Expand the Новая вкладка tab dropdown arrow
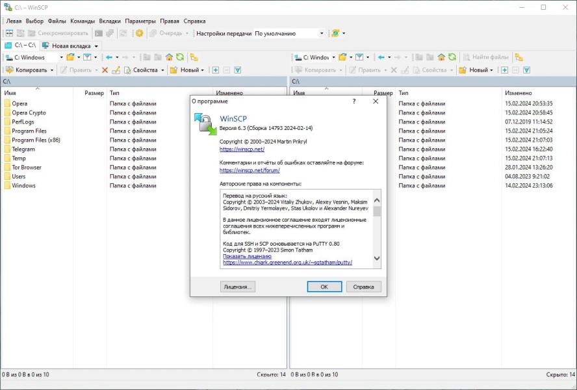The image size is (577, 390). pyautogui.click(x=96, y=46)
